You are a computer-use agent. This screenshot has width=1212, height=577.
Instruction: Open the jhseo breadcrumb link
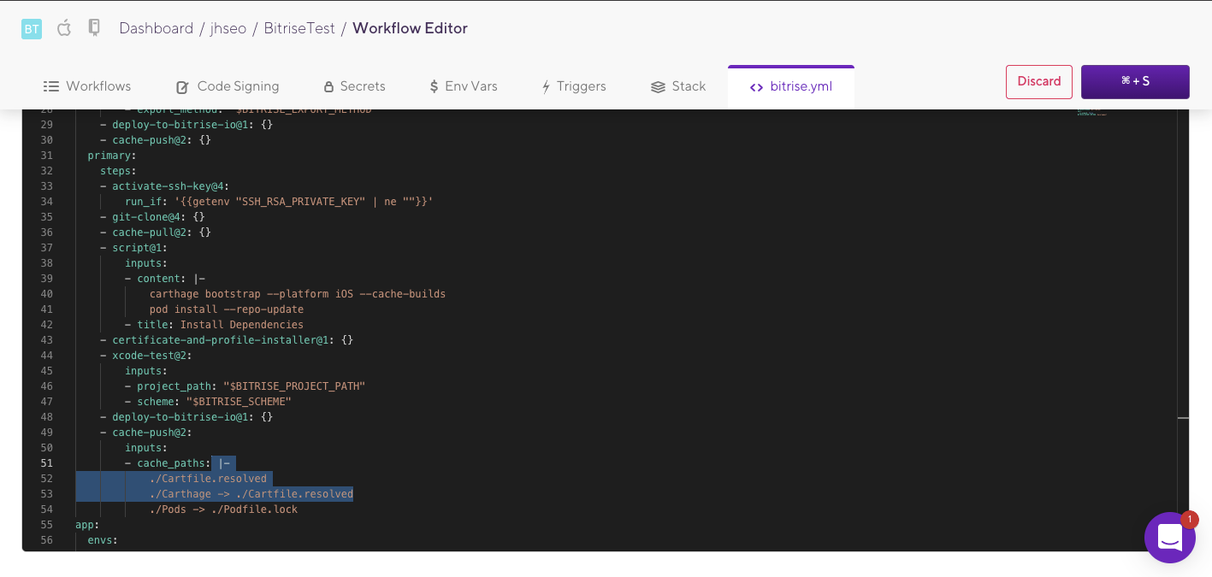[228, 28]
